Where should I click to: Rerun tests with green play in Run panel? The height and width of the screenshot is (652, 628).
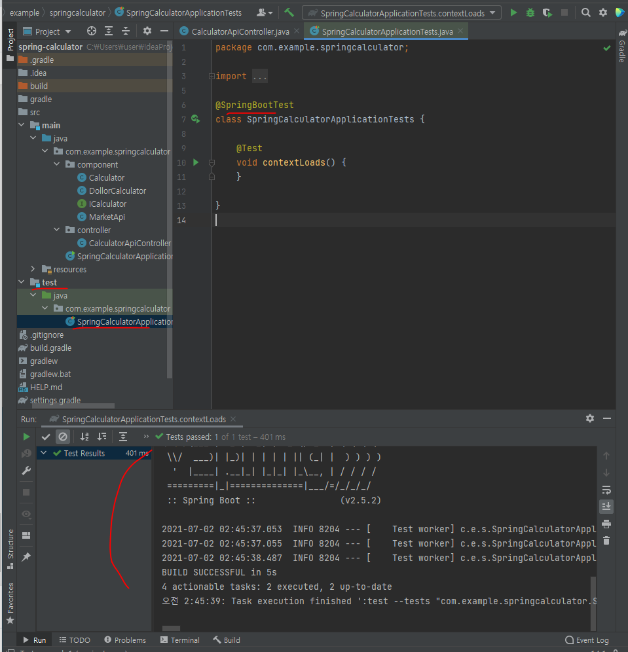(x=26, y=436)
